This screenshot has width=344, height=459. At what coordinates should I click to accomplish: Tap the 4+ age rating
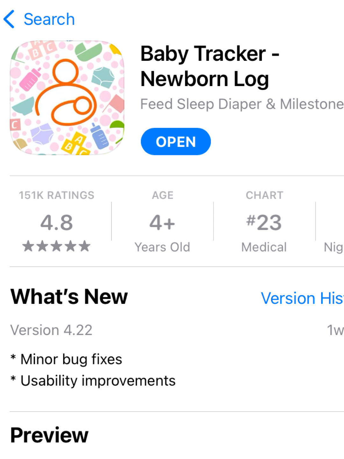pyautogui.click(x=162, y=222)
